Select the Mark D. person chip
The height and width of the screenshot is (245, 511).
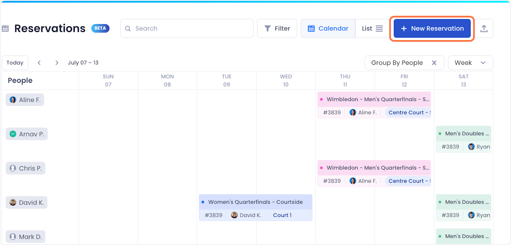coord(26,236)
